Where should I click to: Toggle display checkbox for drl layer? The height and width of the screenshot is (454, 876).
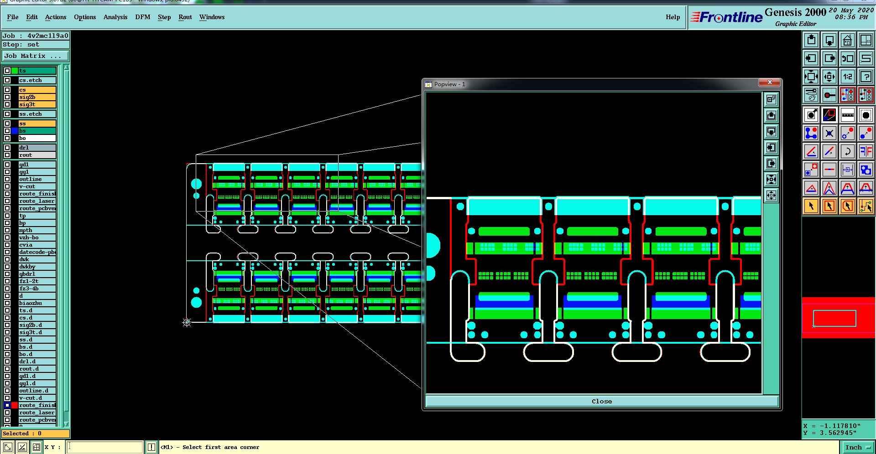pos(7,148)
